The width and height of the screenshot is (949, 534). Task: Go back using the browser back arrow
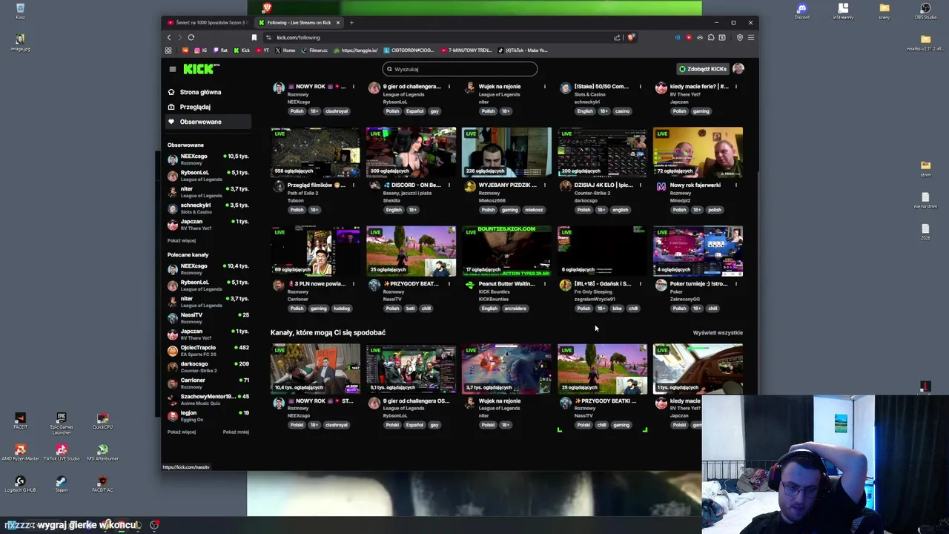[169, 37]
